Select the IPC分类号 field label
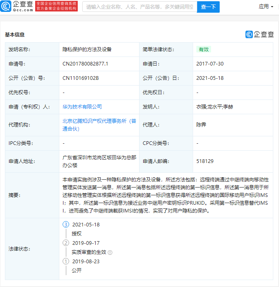279x287 pixels. pyautogui.click(x=21, y=143)
